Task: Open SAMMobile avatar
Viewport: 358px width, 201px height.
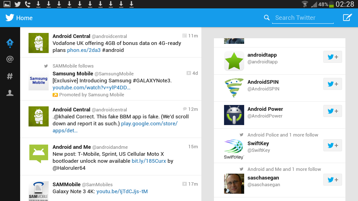Action: click(39, 191)
